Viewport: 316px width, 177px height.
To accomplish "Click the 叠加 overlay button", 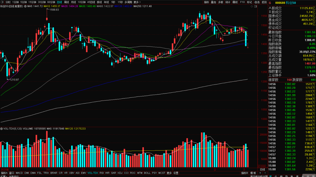I will pyautogui.click(x=213, y=2).
